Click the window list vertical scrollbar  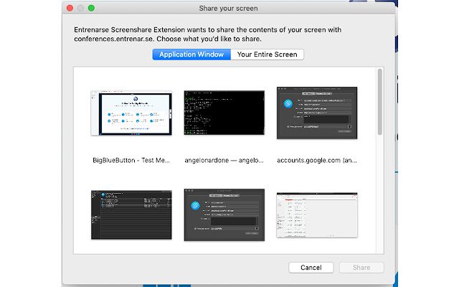tap(379, 102)
